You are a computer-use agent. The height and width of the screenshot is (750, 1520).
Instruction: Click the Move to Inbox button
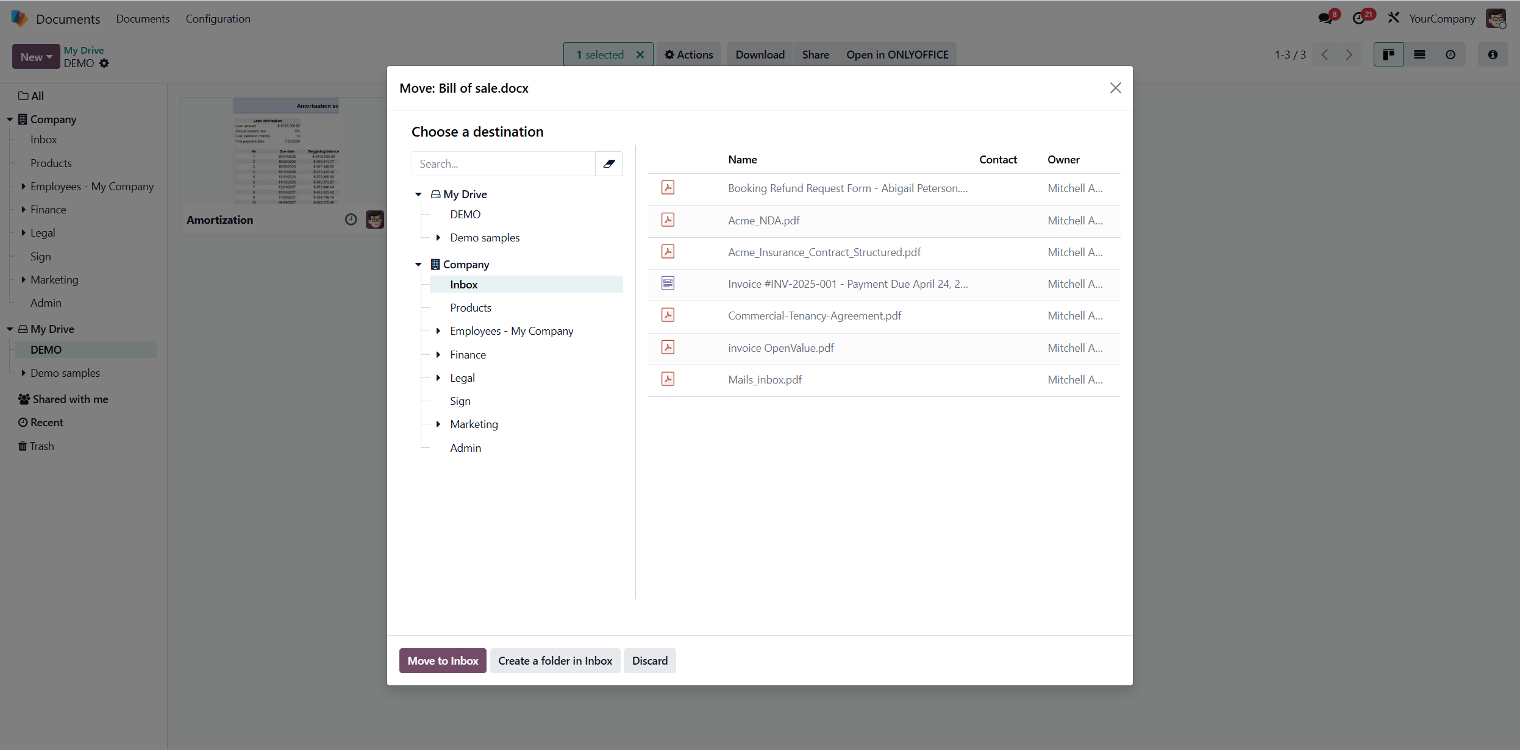443,660
